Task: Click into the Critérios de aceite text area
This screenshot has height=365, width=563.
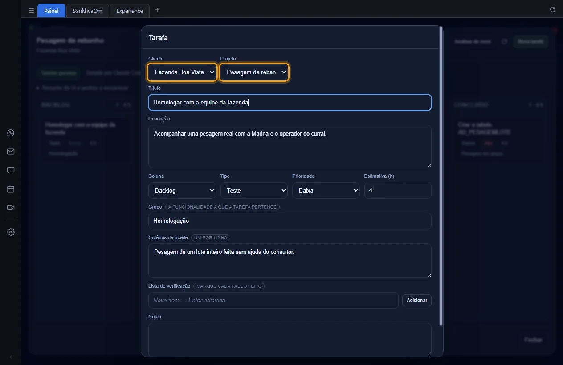Action: pyautogui.click(x=290, y=261)
